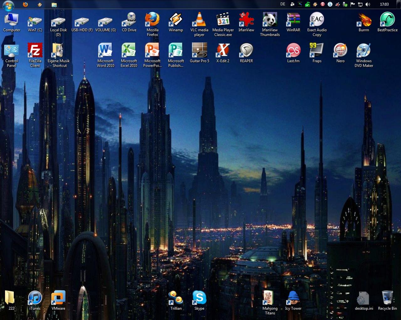Launch VLC media player from the desktop
401x320 pixels.
[x=199, y=20]
